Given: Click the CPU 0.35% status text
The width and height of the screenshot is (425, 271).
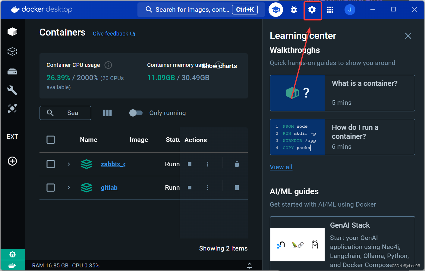Looking at the screenshot, I should click(86, 266).
